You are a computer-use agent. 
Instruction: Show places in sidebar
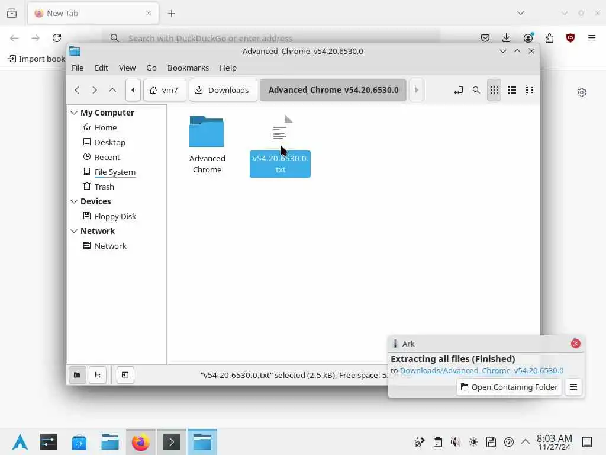78,375
